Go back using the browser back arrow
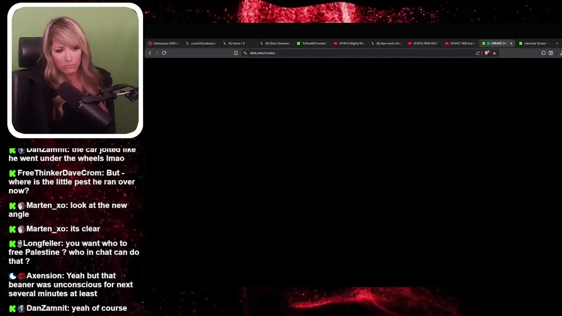 pos(150,53)
